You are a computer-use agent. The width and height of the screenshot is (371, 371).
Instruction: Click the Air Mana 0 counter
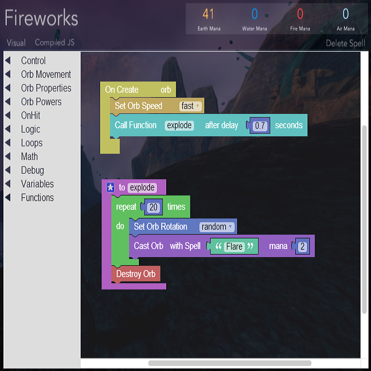coord(345,19)
